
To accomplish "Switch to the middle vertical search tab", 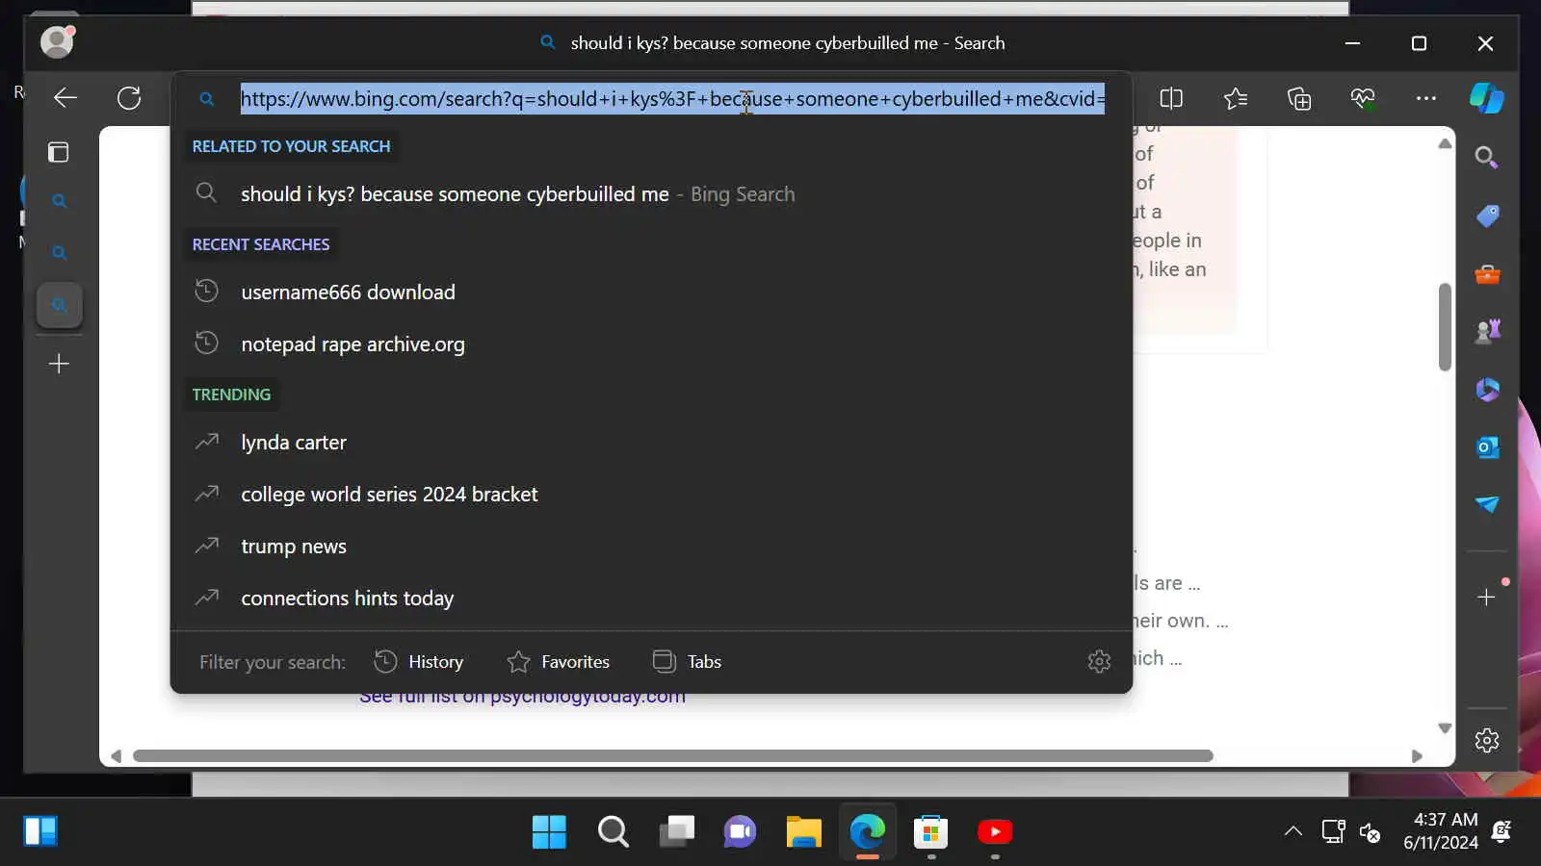I will click(x=60, y=253).
